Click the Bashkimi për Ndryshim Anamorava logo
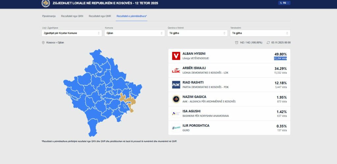Screen dimensions: 337x164 pyautogui.click(x=176, y=113)
